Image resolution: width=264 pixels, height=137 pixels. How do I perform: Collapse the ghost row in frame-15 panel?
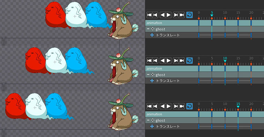148,120
